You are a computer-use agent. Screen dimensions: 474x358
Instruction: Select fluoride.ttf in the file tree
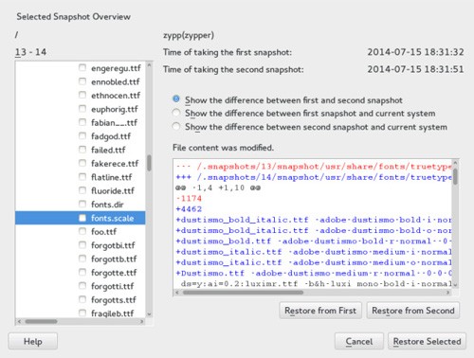tap(113, 190)
